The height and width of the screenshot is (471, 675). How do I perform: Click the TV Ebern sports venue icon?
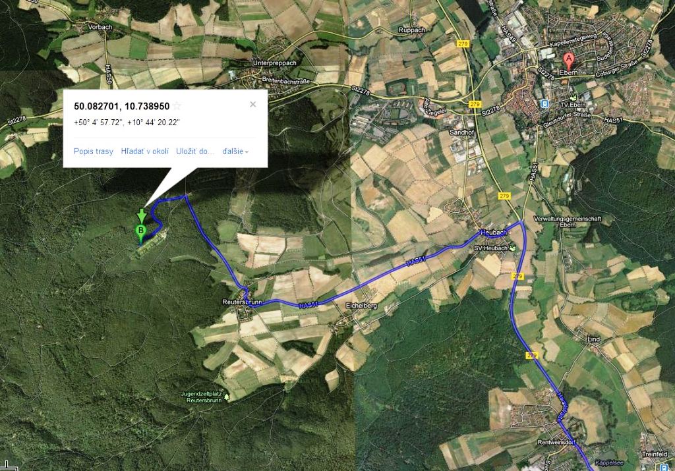(573, 97)
